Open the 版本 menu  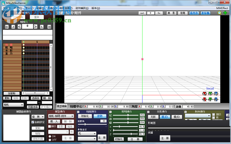[96, 8]
